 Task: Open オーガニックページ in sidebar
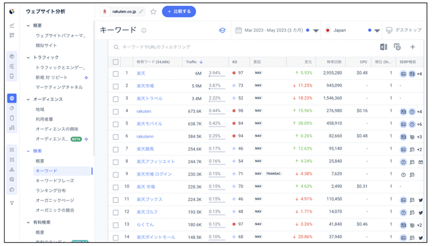click(x=55, y=201)
